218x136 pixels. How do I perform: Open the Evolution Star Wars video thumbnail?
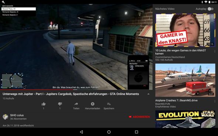click(x=185, y=119)
